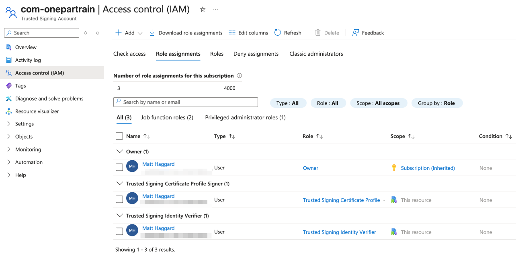The height and width of the screenshot is (262, 516).
Task: Check the Identity Verifier row checkbox
Action: point(119,232)
